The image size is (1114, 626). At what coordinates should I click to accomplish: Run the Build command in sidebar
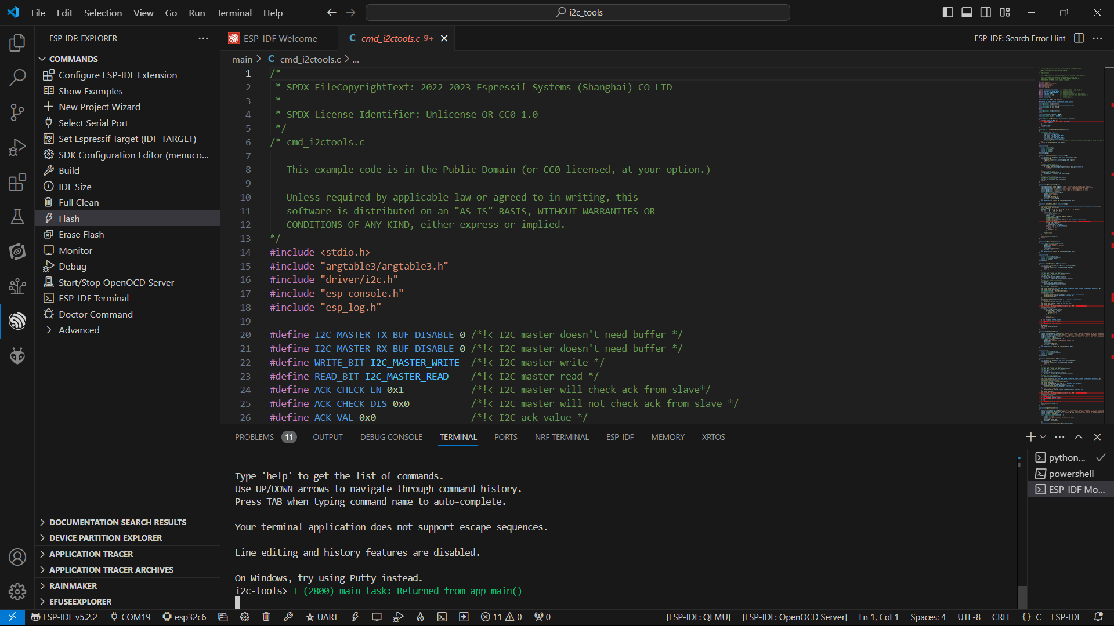click(128, 170)
